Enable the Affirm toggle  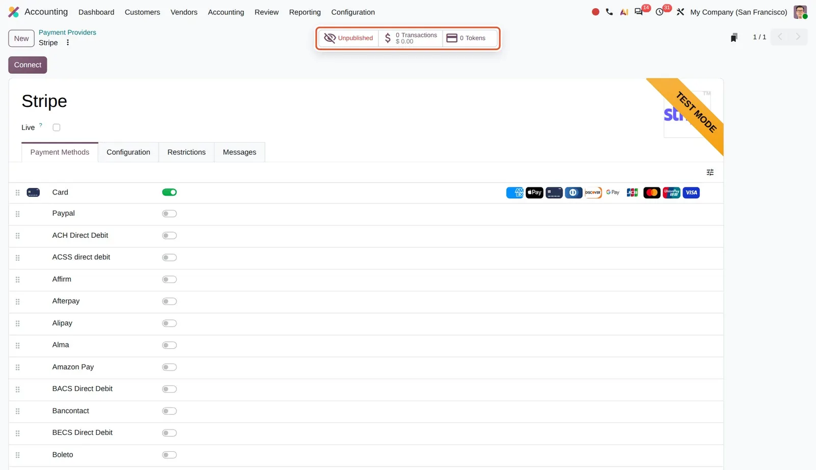[x=169, y=279]
